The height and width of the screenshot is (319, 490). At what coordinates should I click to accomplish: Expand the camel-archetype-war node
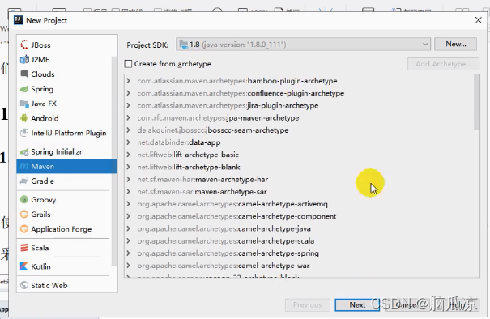pos(128,266)
